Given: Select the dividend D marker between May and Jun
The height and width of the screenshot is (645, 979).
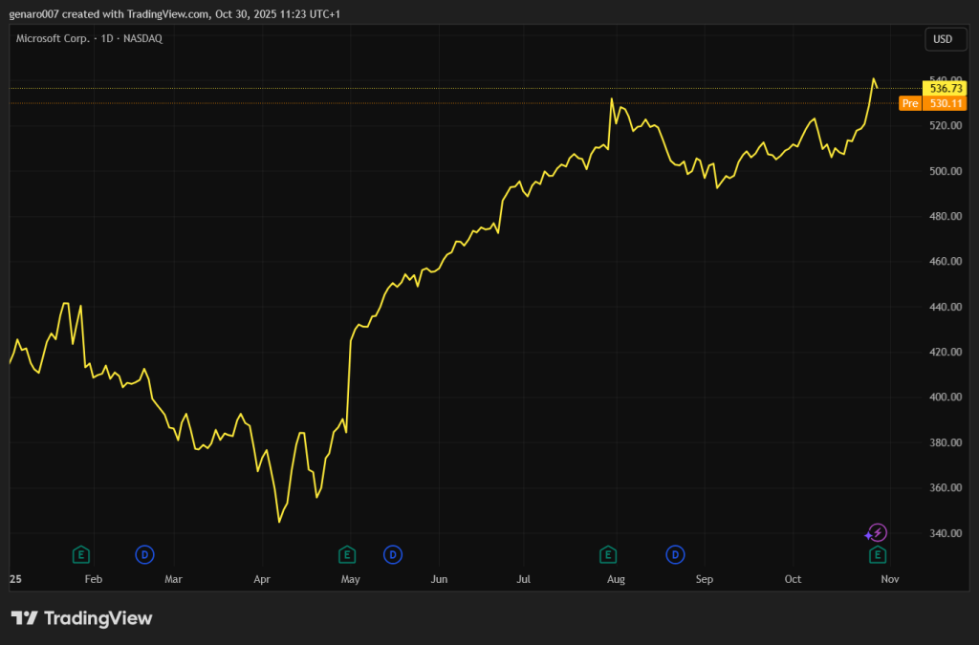Looking at the screenshot, I should (x=392, y=554).
